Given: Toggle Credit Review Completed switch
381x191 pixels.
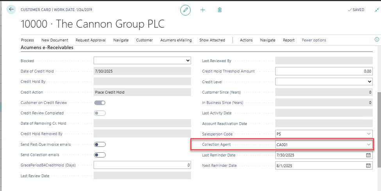Looking at the screenshot, I should coord(100,113).
